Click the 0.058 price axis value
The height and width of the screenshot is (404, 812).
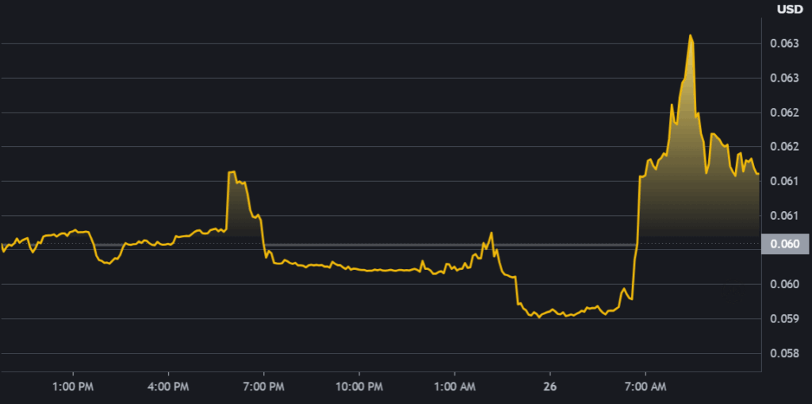pos(783,354)
